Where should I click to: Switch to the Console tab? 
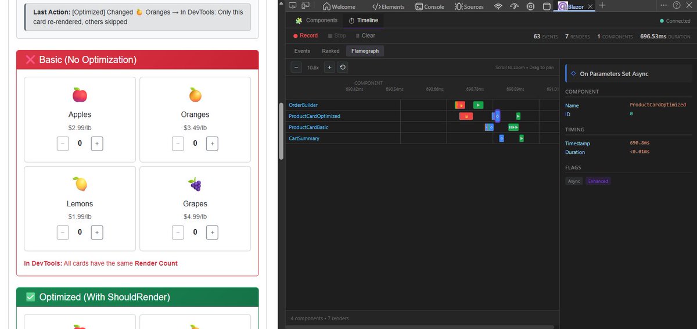coord(430,6)
